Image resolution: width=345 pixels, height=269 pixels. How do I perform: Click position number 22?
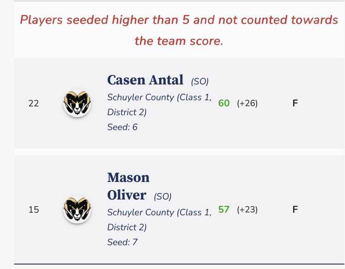tap(34, 103)
